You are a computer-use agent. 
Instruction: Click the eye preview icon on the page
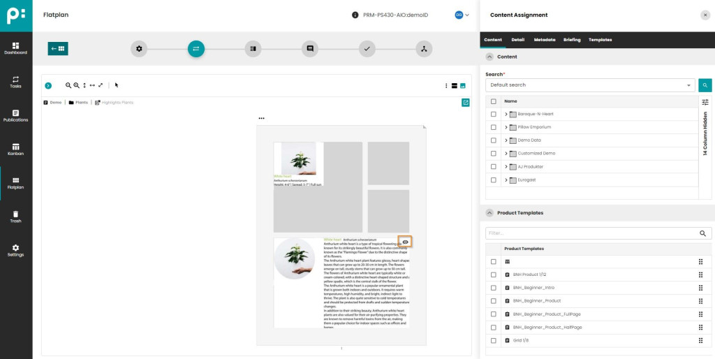pos(405,241)
